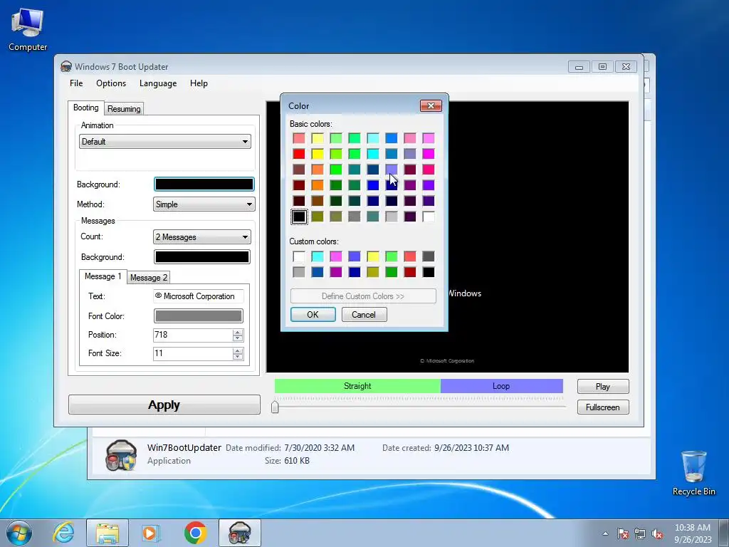The height and width of the screenshot is (547, 729).
Task: Click the Position value field
Action: 193,335
